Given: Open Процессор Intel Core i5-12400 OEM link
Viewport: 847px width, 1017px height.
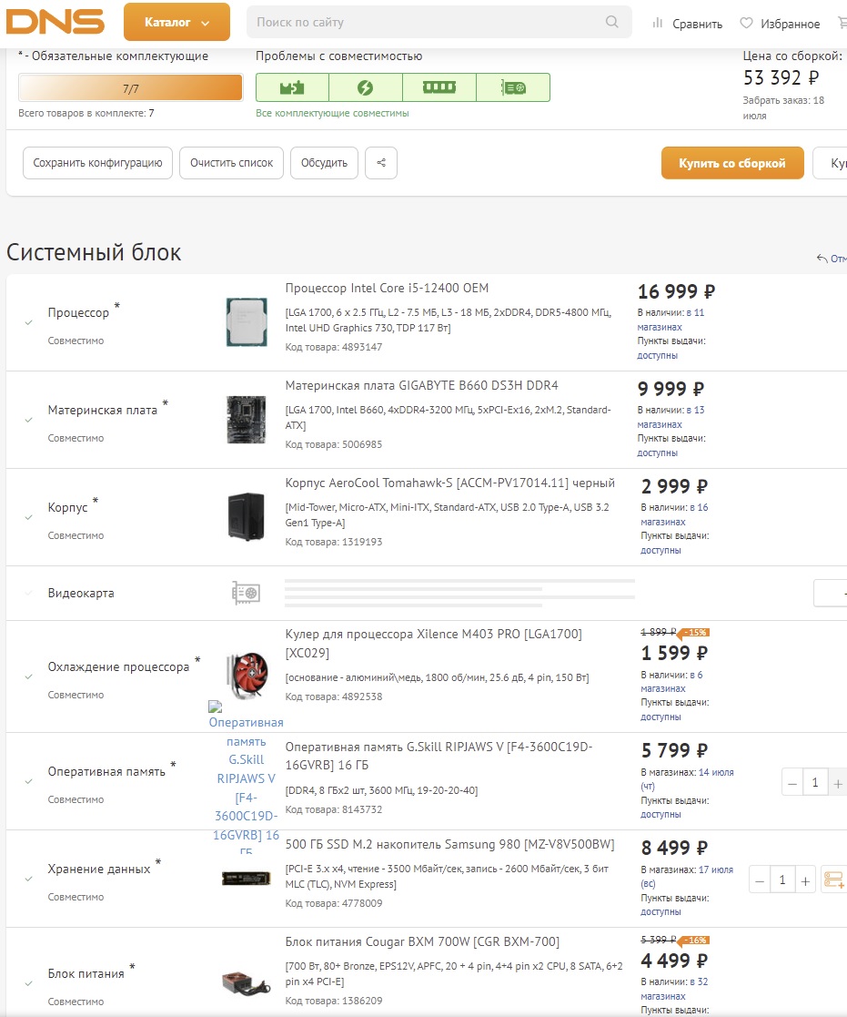Looking at the screenshot, I should (387, 288).
